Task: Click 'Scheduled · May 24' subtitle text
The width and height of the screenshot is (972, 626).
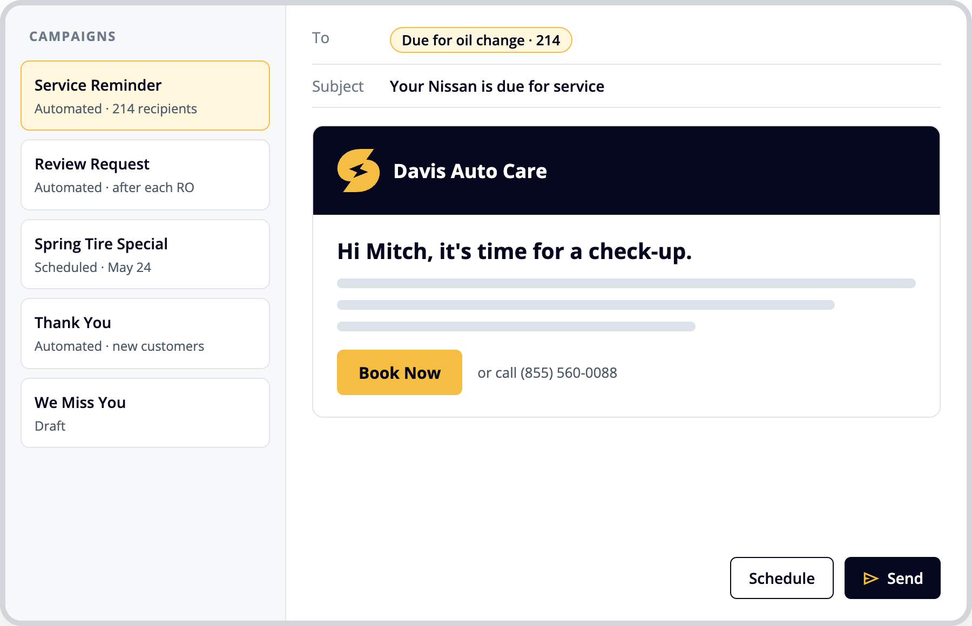Action: tap(93, 268)
